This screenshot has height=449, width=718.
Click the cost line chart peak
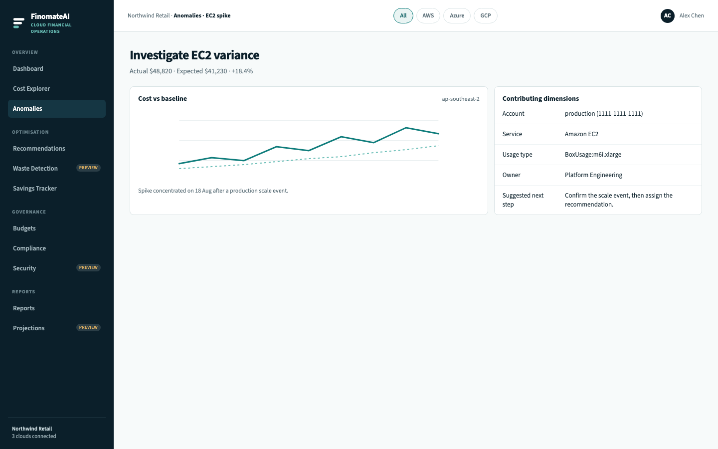coord(406,128)
